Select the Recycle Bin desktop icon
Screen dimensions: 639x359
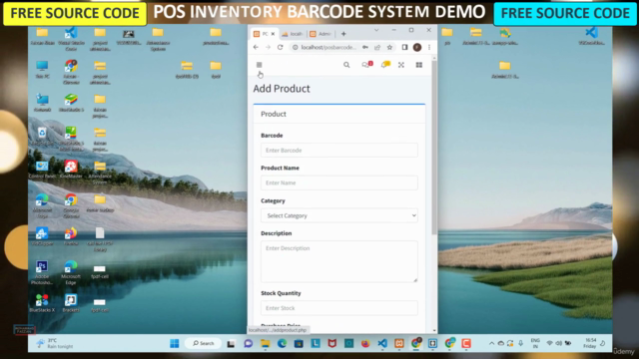pyautogui.click(x=42, y=136)
